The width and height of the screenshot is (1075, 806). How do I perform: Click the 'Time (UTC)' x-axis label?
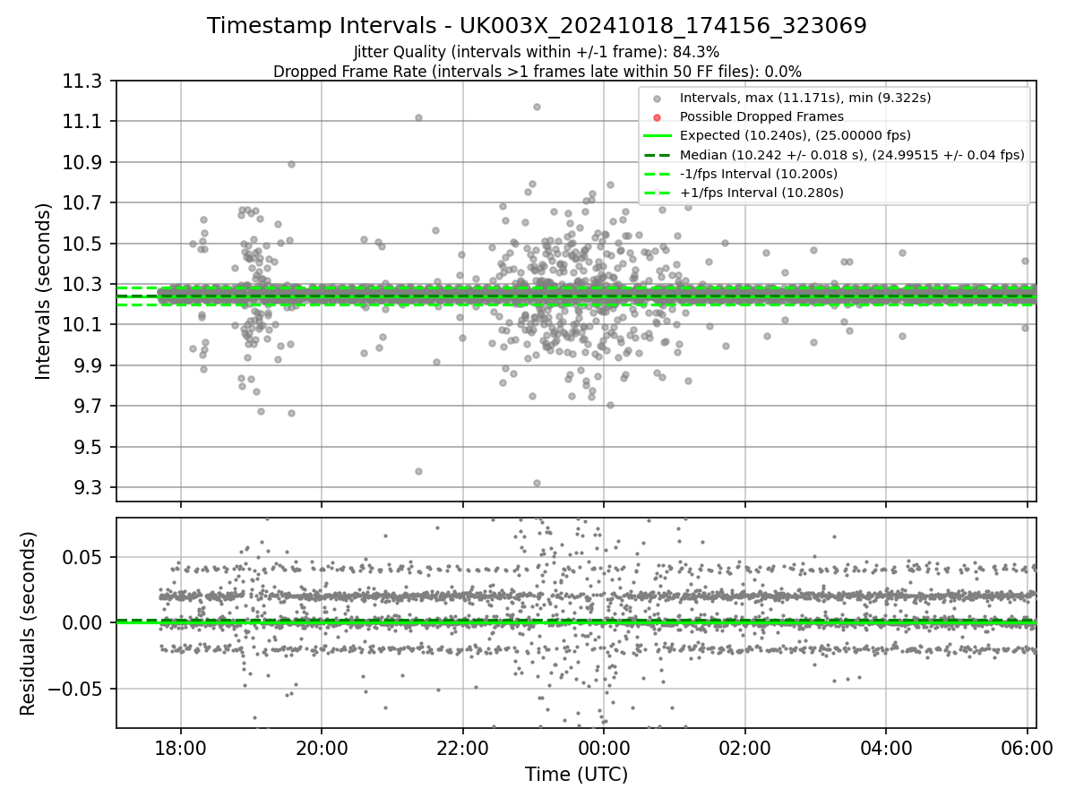click(x=576, y=775)
